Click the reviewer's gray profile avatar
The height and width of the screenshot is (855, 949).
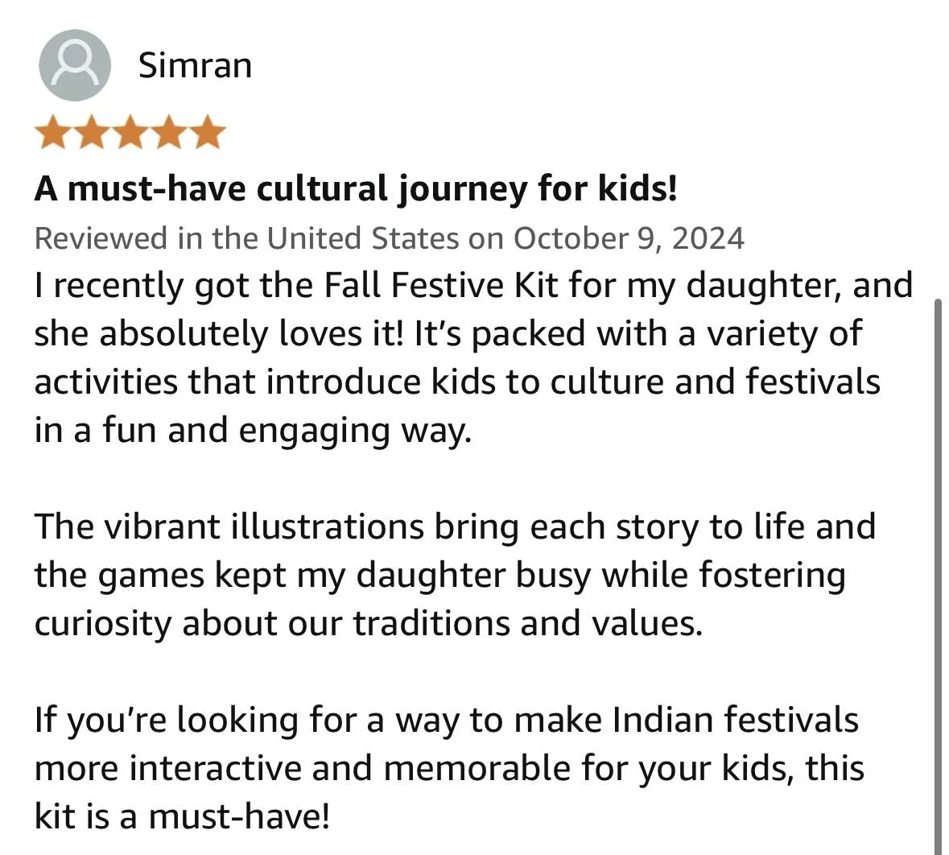click(x=74, y=65)
